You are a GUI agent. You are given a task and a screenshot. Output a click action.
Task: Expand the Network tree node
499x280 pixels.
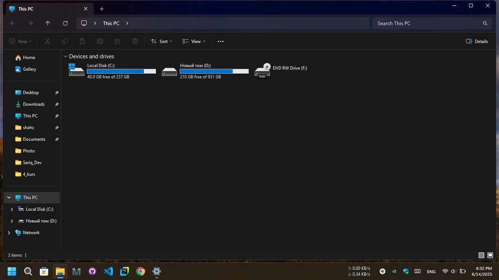(9, 233)
